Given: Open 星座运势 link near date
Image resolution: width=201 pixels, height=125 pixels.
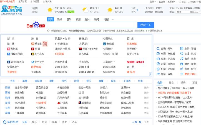Looking at the screenshot, I should 159,12.
